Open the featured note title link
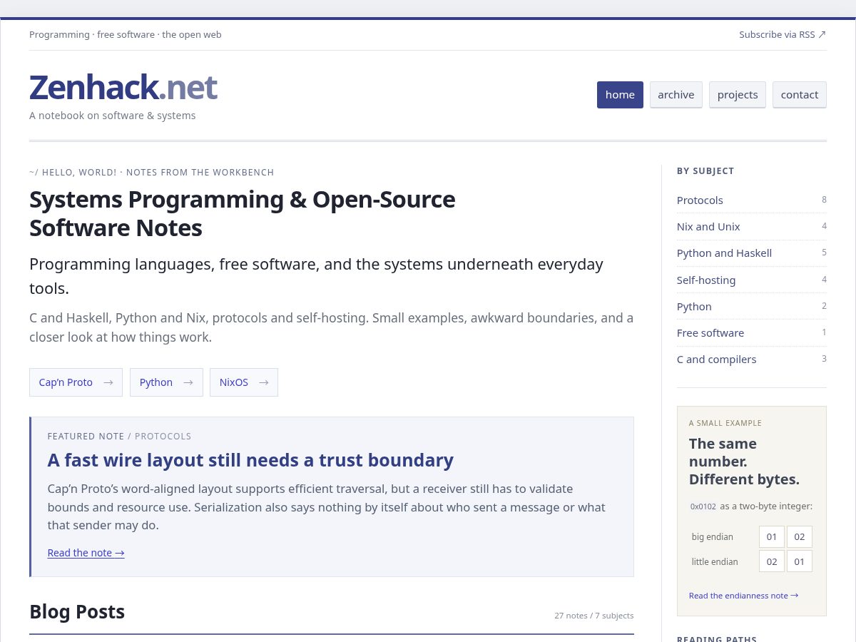Image resolution: width=856 pixels, height=642 pixels. [x=250, y=460]
